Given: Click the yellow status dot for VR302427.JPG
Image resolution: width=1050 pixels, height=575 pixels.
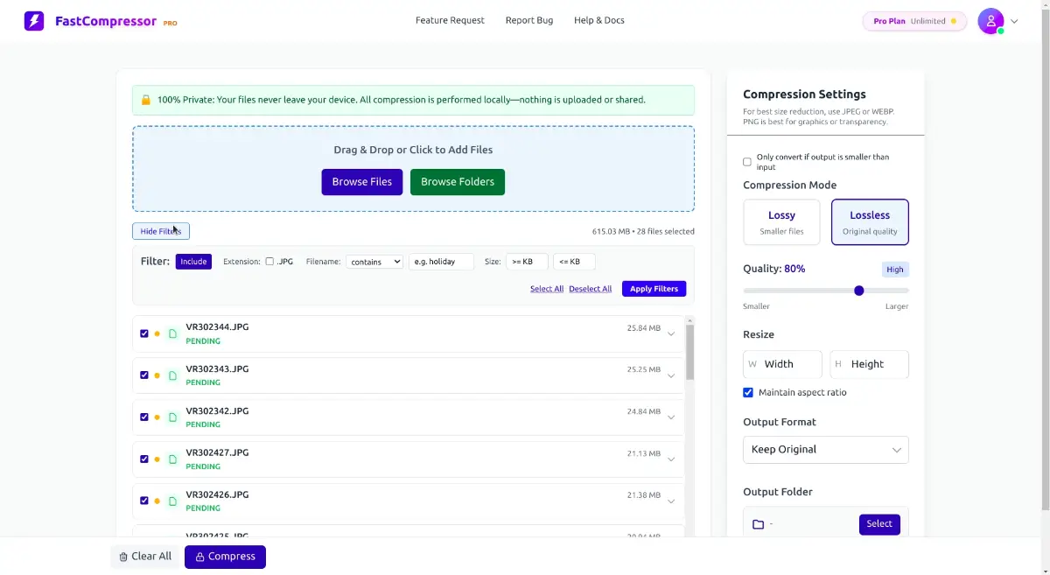Looking at the screenshot, I should click(x=157, y=459).
